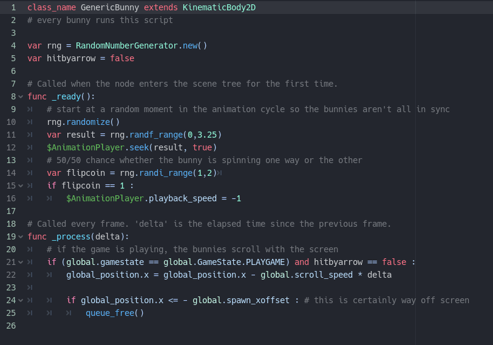Collapse the spawn_xoffset if-block on line 24
The width and height of the screenshot is (493, 345).
(x=21, y=300)
